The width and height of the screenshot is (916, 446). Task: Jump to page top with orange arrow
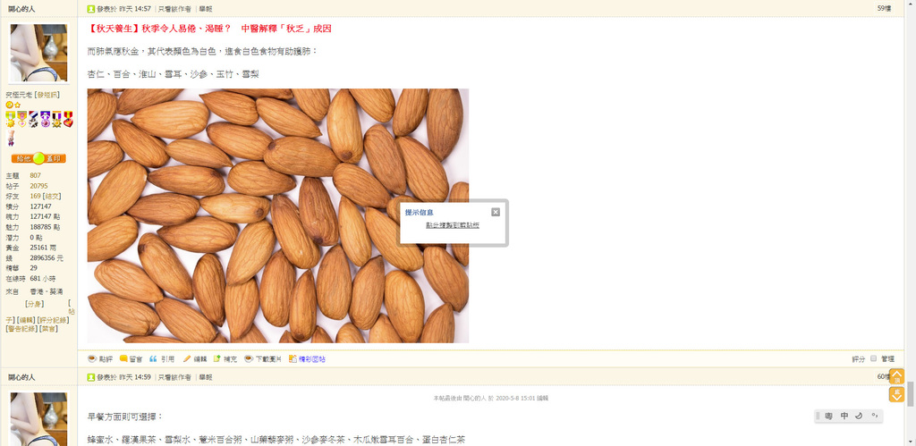(896, 376)
